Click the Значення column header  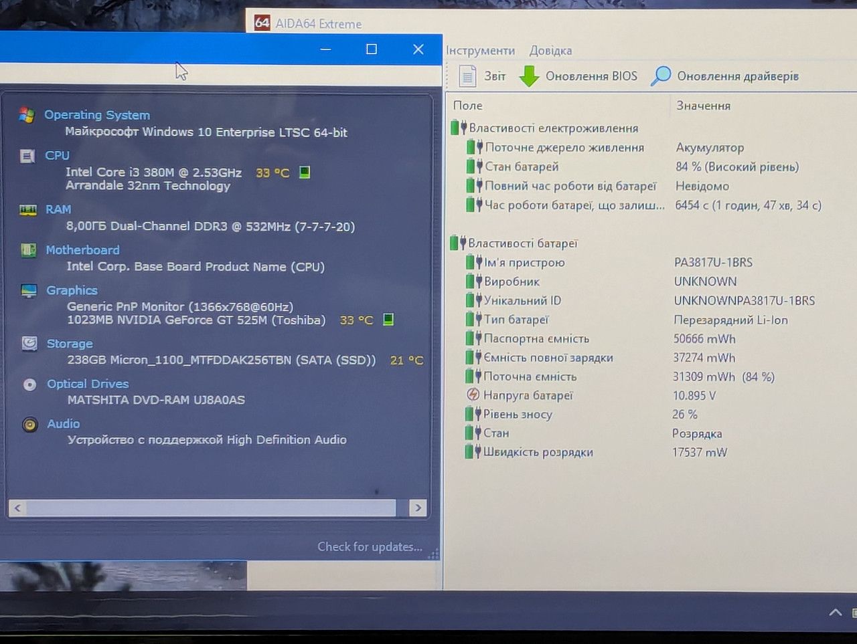(x=703, y=106)
